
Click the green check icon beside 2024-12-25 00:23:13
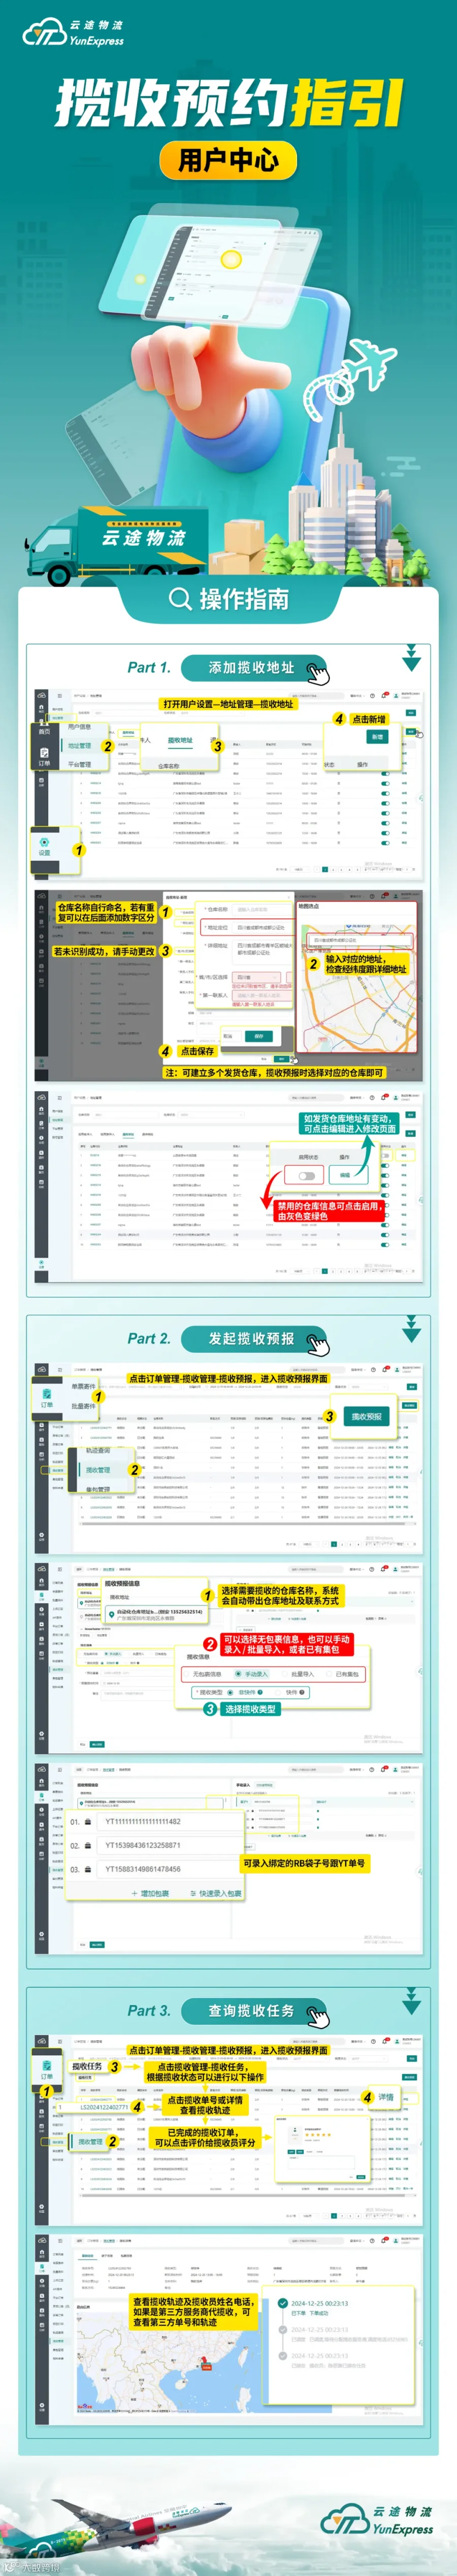284,2303
